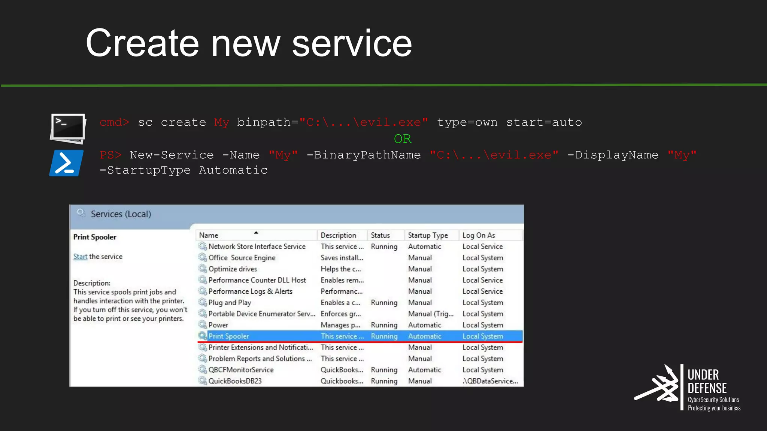Click the Create new service slide title
Image resolution: width=767 pixels, height=431 pixels.
pos(249,43)
